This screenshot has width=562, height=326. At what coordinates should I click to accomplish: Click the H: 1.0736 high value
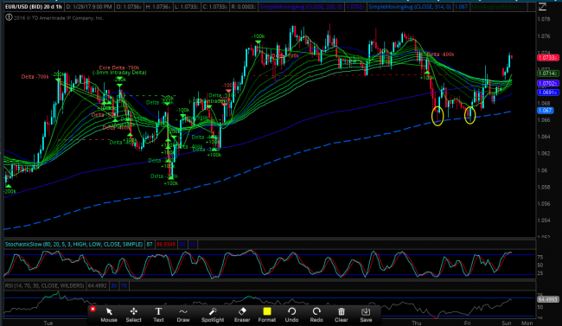(x=158, y=6)
